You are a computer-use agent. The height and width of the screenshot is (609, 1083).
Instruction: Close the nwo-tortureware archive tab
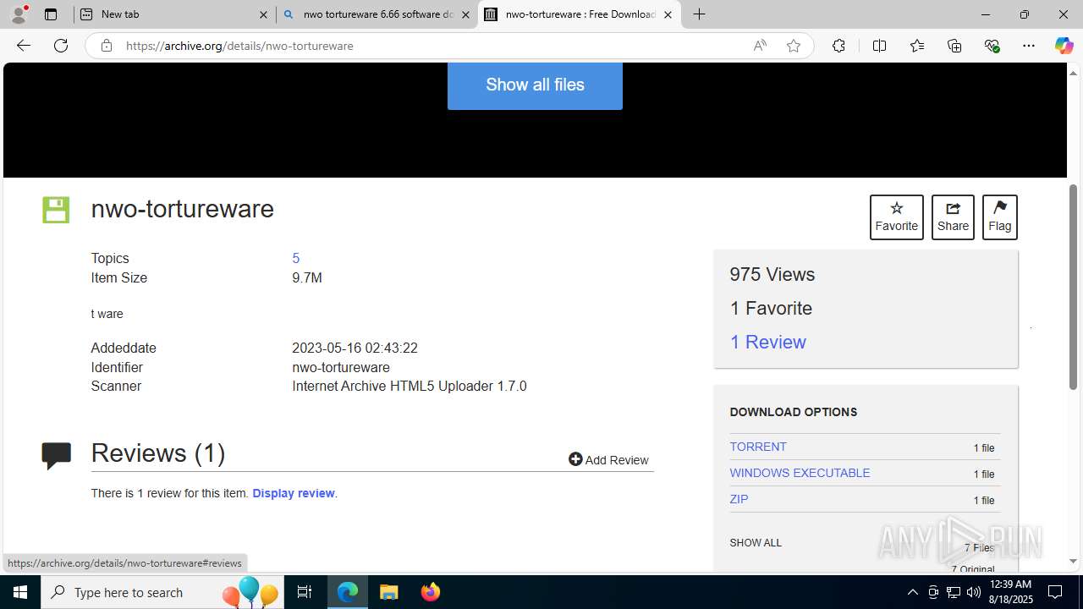click(x=668, y=14)
